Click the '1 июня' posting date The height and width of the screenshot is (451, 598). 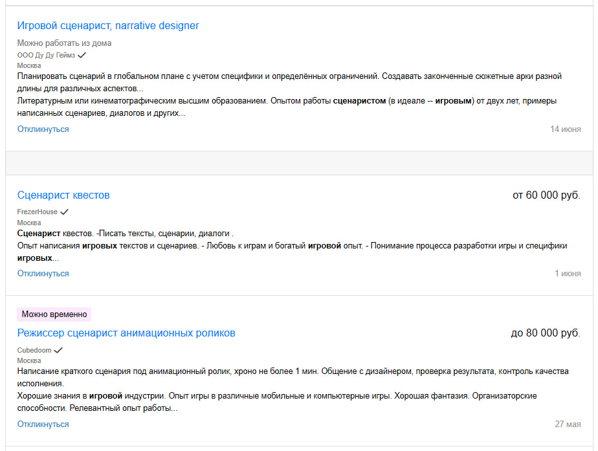[x=568, y=274]
